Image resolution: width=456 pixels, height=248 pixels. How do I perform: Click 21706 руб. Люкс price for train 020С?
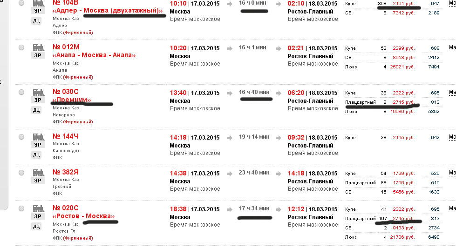pyautogui.click(x=402, y=237)
